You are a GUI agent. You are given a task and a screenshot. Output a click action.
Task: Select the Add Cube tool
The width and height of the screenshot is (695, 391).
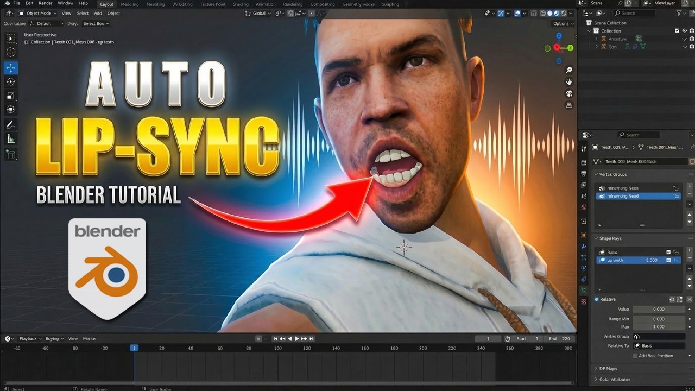pos(11,155)
